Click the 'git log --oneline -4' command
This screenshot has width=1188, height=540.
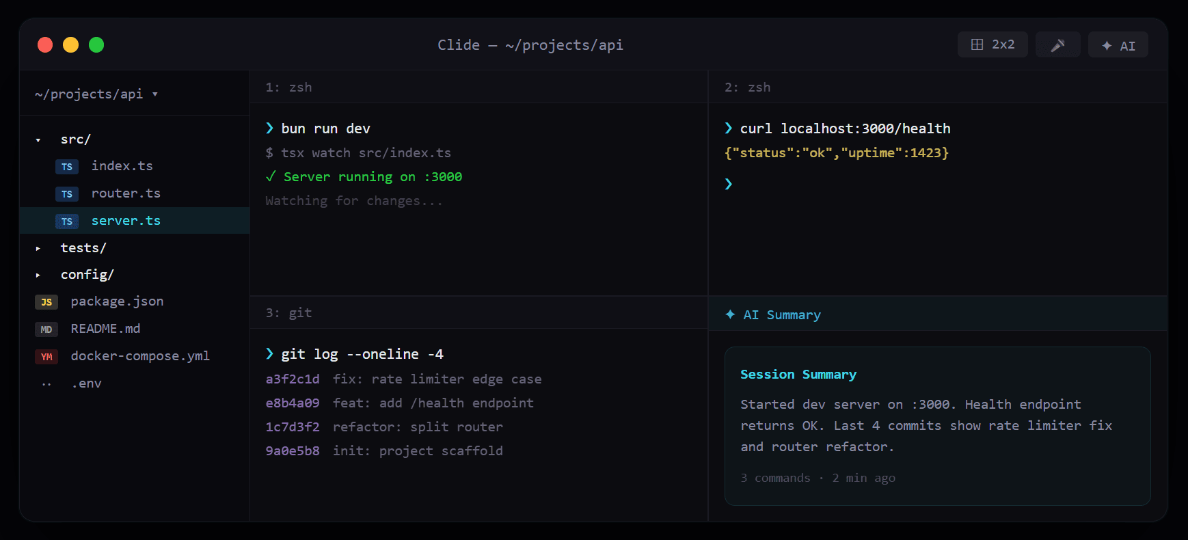(362, 354)
